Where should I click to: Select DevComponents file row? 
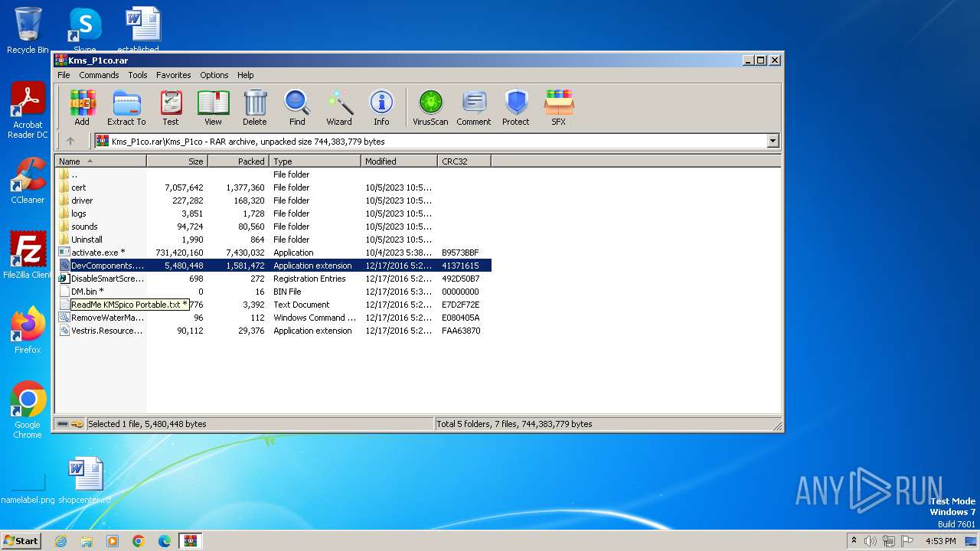tap(273, 266)
